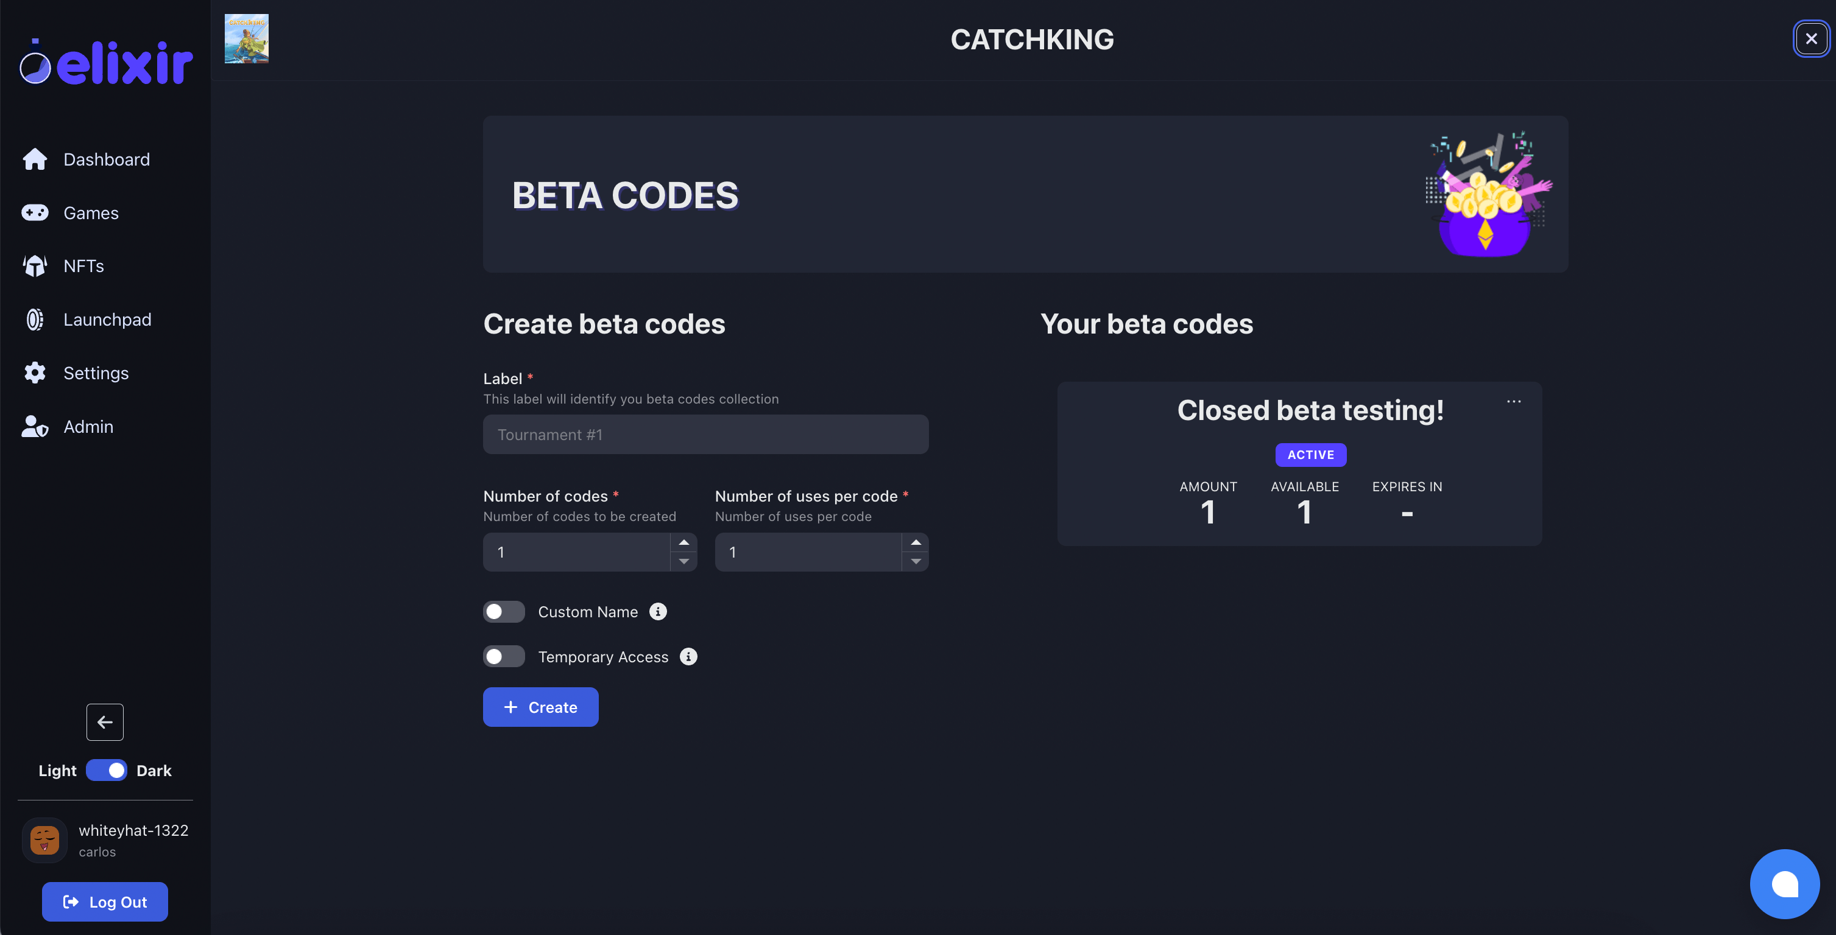Focus the Label input field
The width and height of the screenshot is (1836, 935).
(x=705, y=435)
